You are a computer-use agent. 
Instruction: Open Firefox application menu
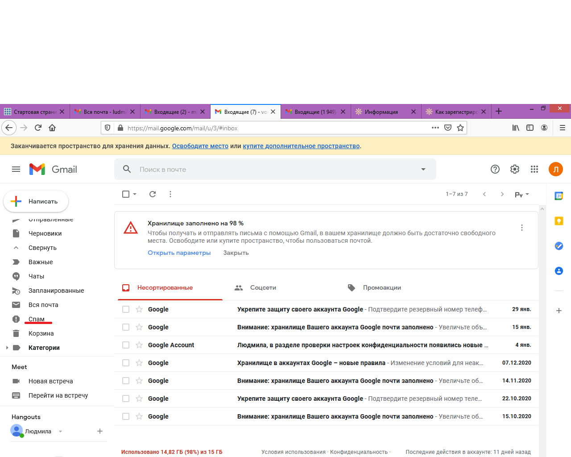coord(563,128)
